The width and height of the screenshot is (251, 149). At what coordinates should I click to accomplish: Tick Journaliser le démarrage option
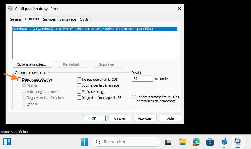click(79, 85)
